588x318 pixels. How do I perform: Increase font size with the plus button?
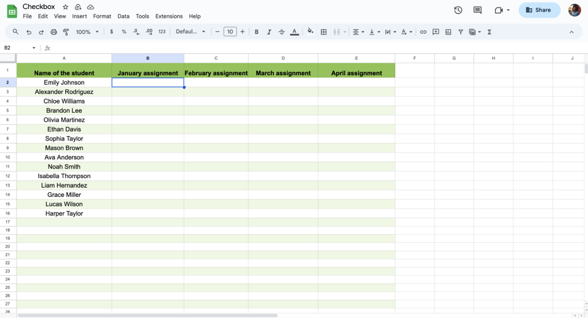coord(242,32)
